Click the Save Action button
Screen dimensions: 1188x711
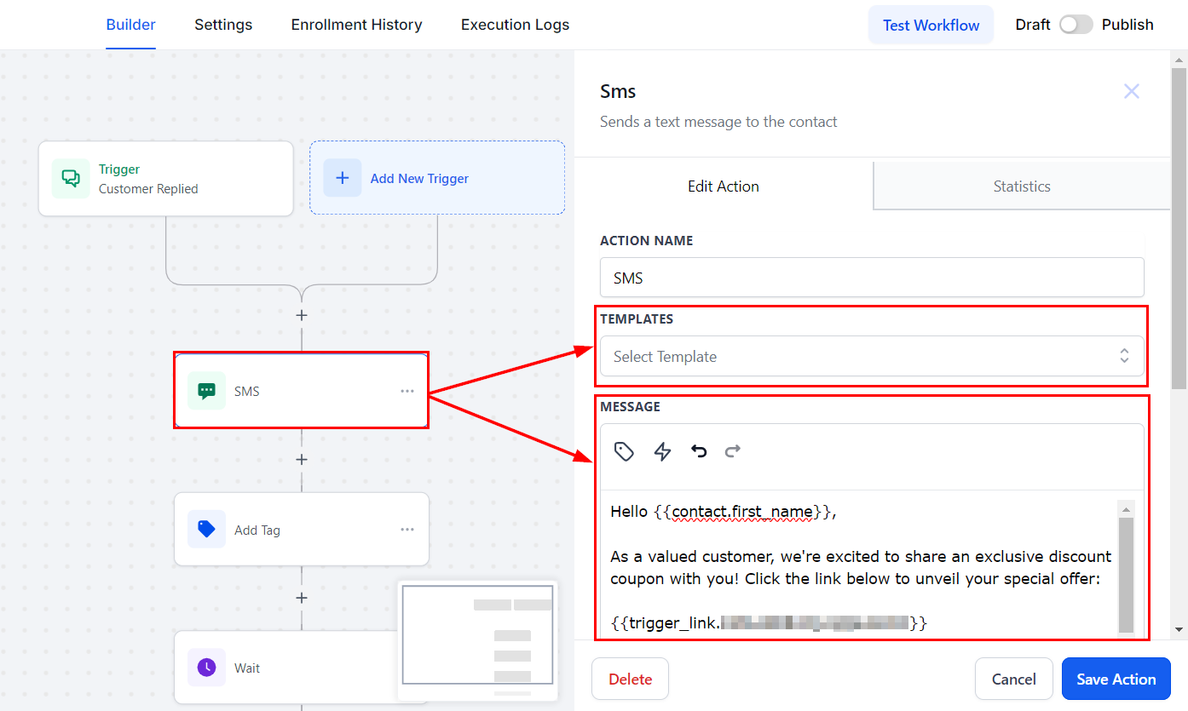coord(1116,679)
